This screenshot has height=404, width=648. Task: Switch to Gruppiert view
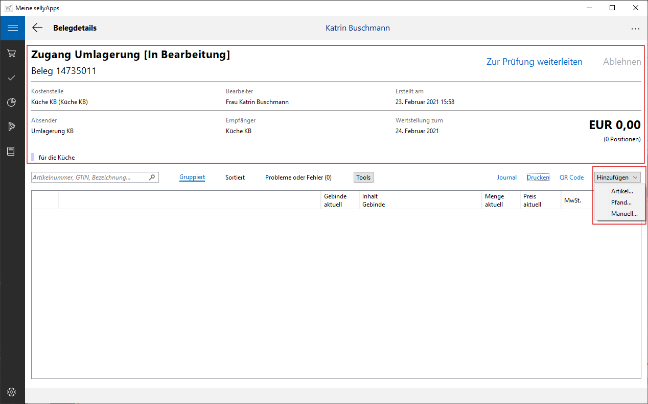[x=192, y=178]
